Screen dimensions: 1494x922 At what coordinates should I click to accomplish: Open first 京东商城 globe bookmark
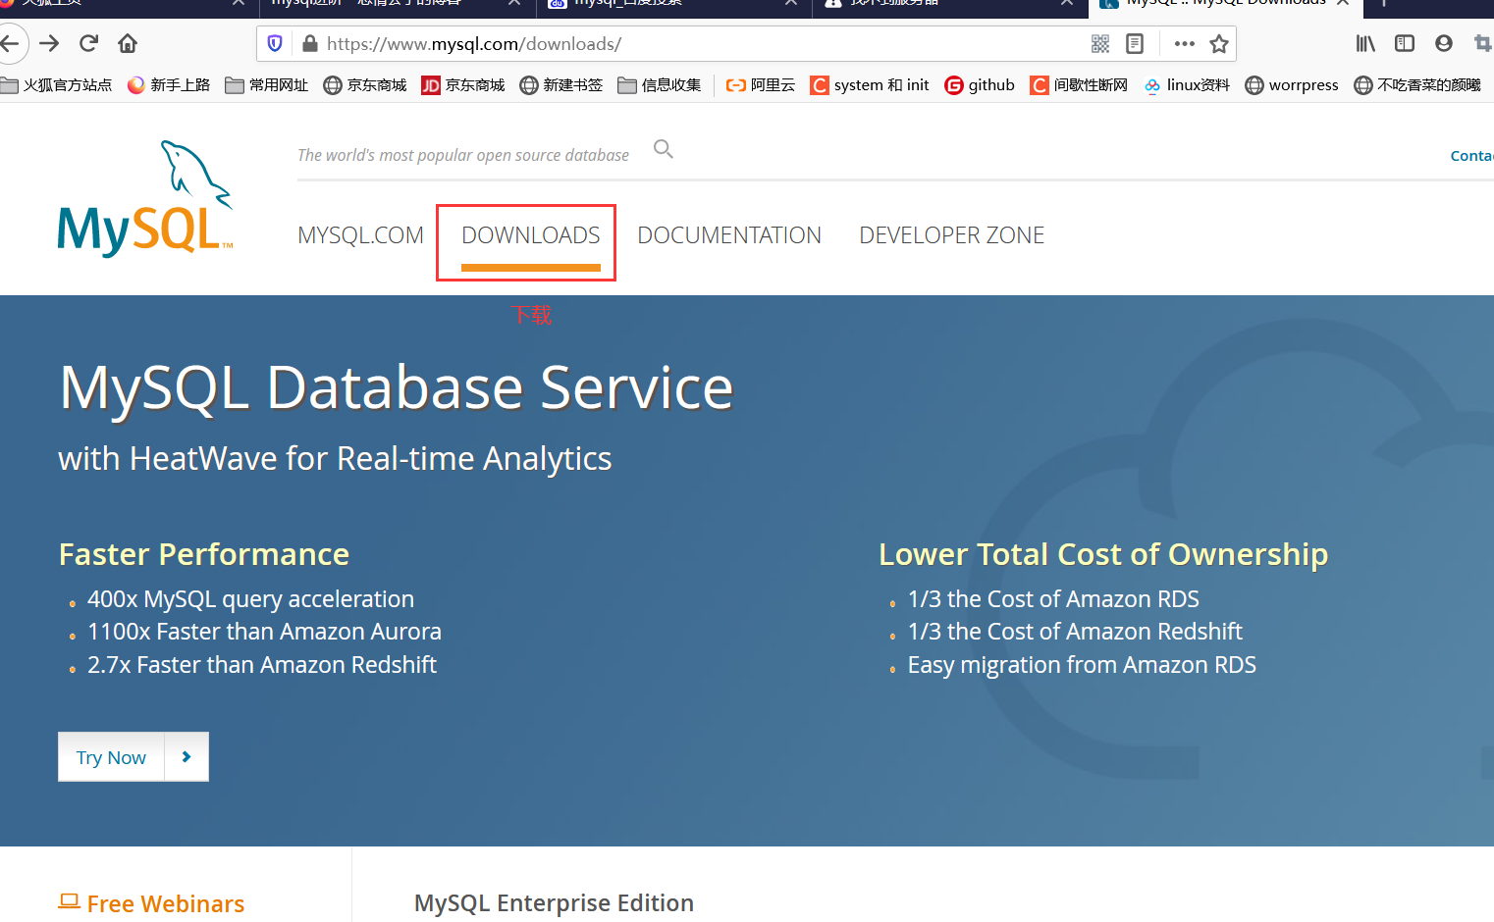pos(365,85)
